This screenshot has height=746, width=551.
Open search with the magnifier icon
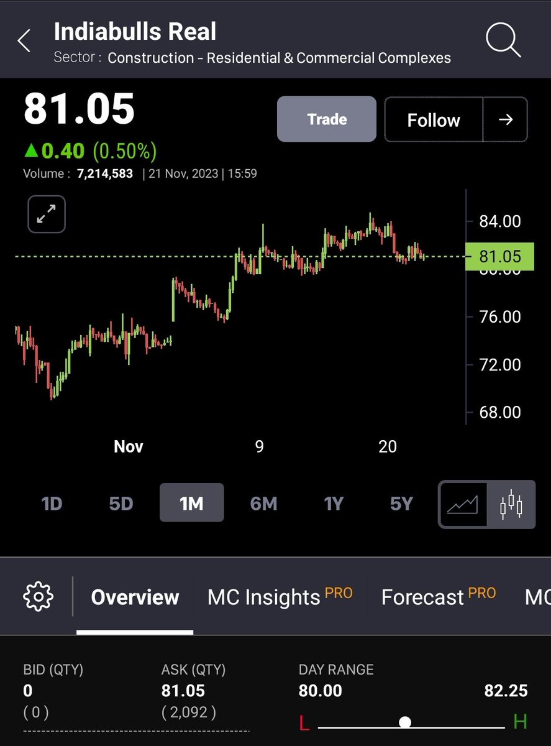[x=502, y=39]
